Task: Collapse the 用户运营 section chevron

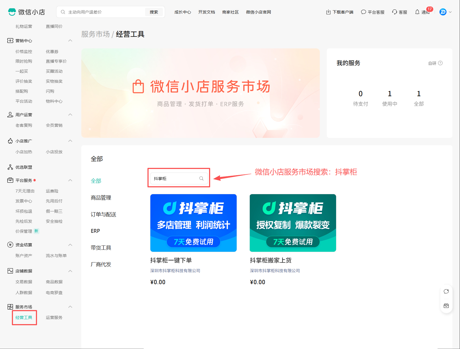Action: click(x=70, y=115)
